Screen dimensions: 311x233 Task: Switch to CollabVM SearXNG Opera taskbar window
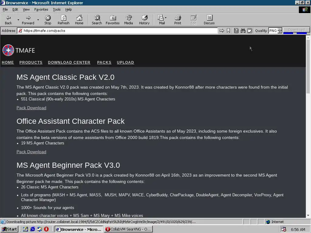click(128, 229)
